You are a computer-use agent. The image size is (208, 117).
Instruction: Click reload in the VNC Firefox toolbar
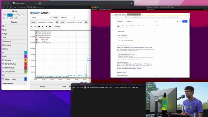(116, 17)
